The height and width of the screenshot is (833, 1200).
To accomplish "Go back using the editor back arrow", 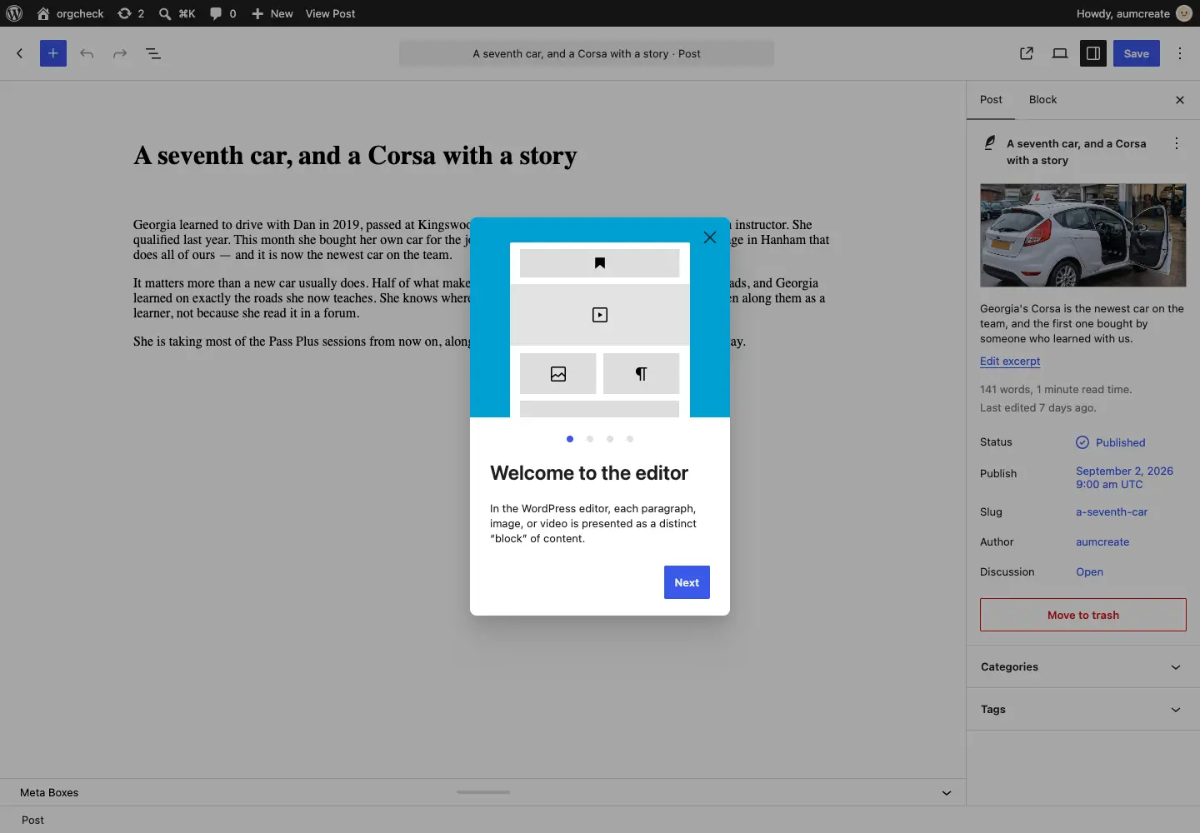I will pos(20,53).
